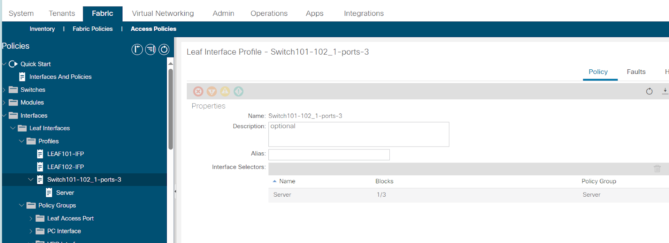Click the 1/3 blocks cell
Screen dimensions: 669x243
[x=381, y=195]
